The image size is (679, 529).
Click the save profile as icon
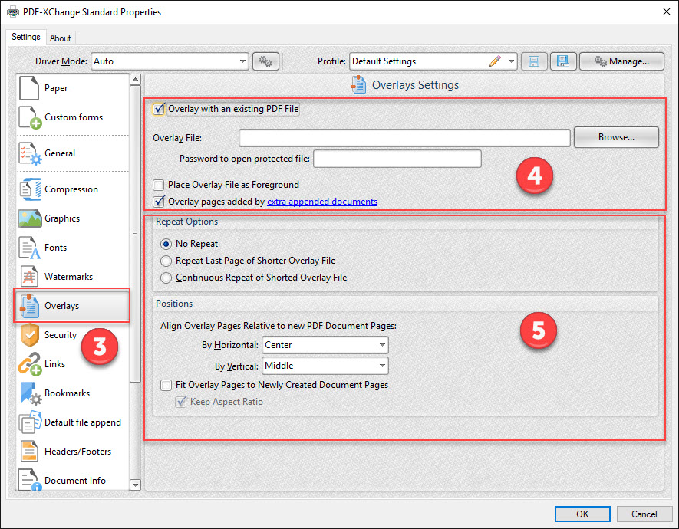[x=563, y=61]
